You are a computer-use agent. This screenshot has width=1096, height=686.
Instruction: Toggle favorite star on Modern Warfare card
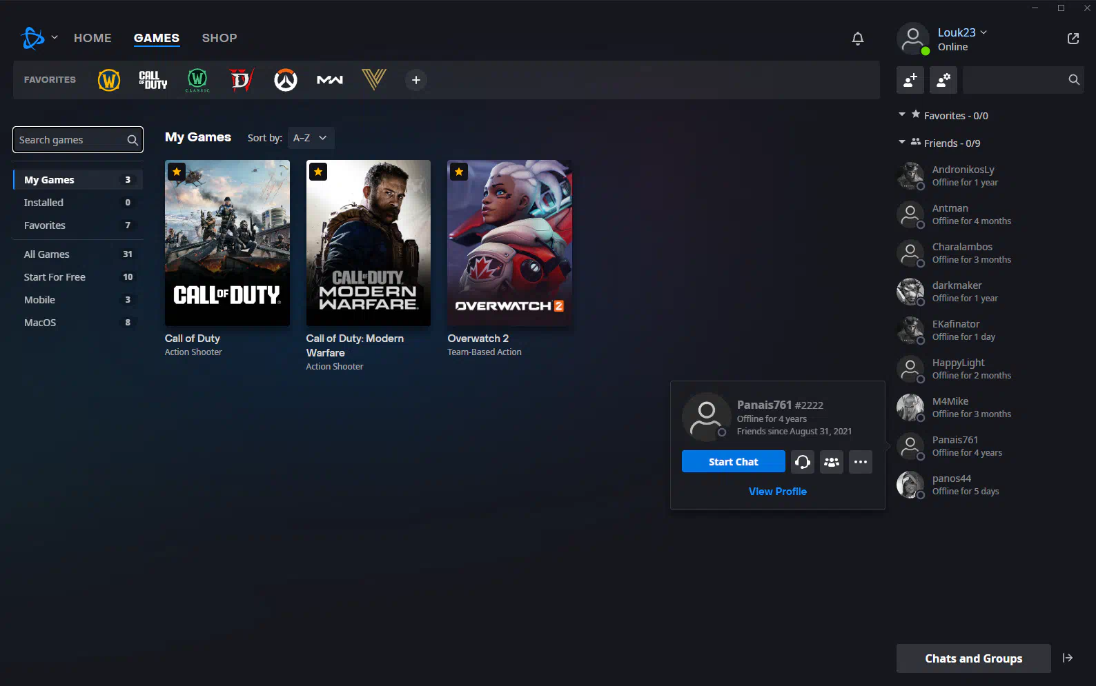pos(318,172)
